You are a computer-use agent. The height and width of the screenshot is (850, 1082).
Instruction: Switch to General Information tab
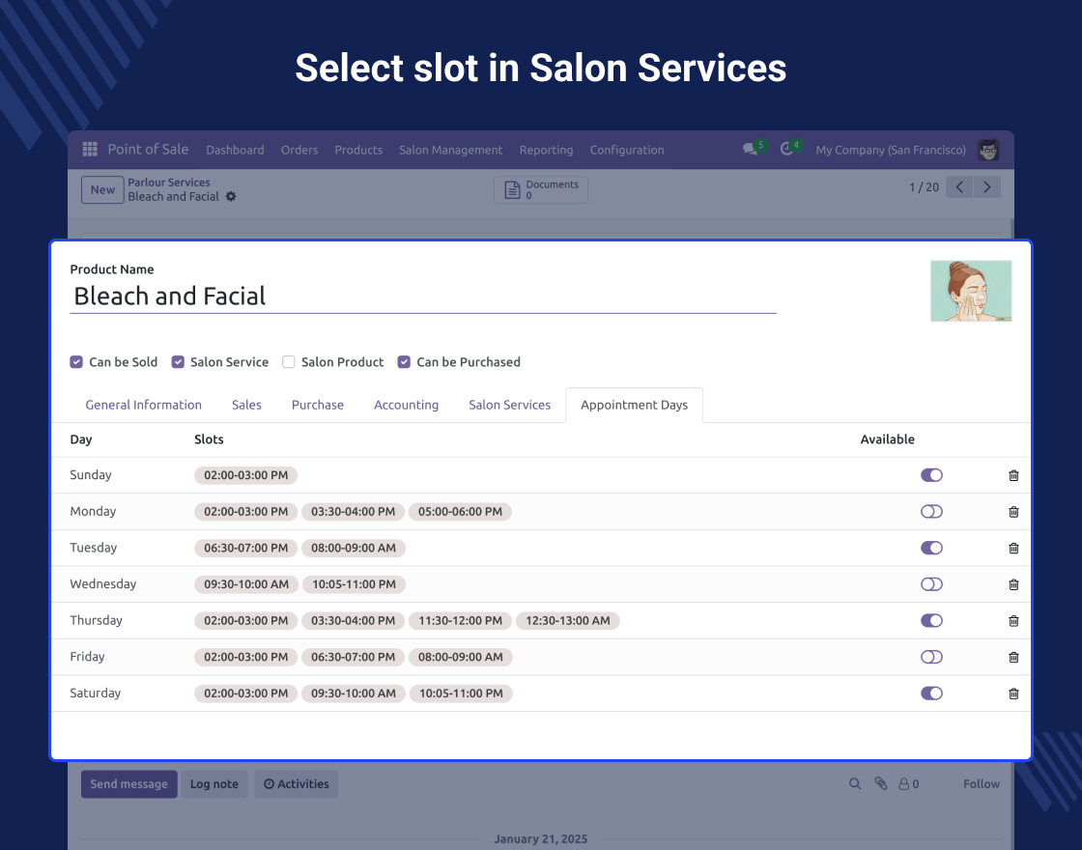pos(144,405)
